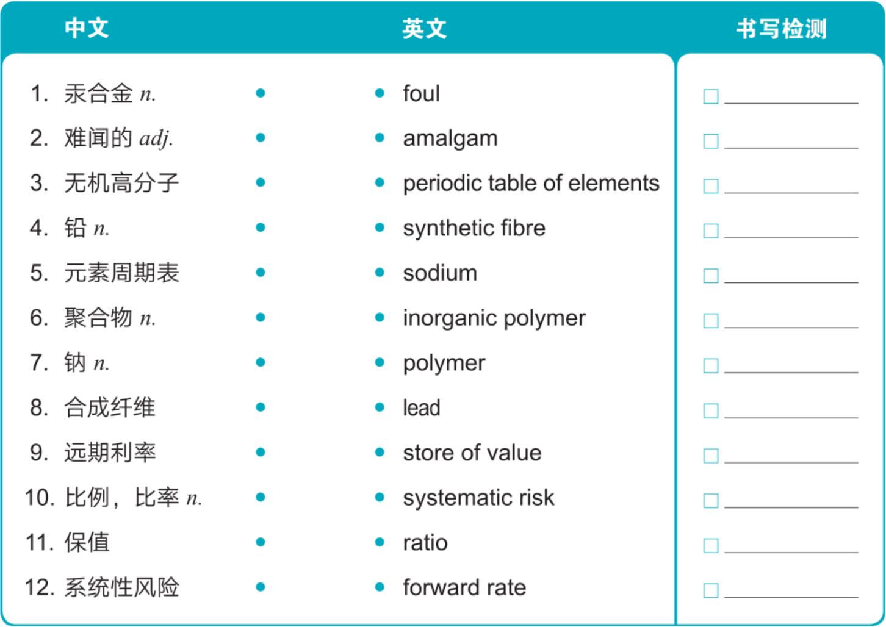Click the blank line in the ratio row
This screenshot has width=886, height=627.
coord(791,551)
